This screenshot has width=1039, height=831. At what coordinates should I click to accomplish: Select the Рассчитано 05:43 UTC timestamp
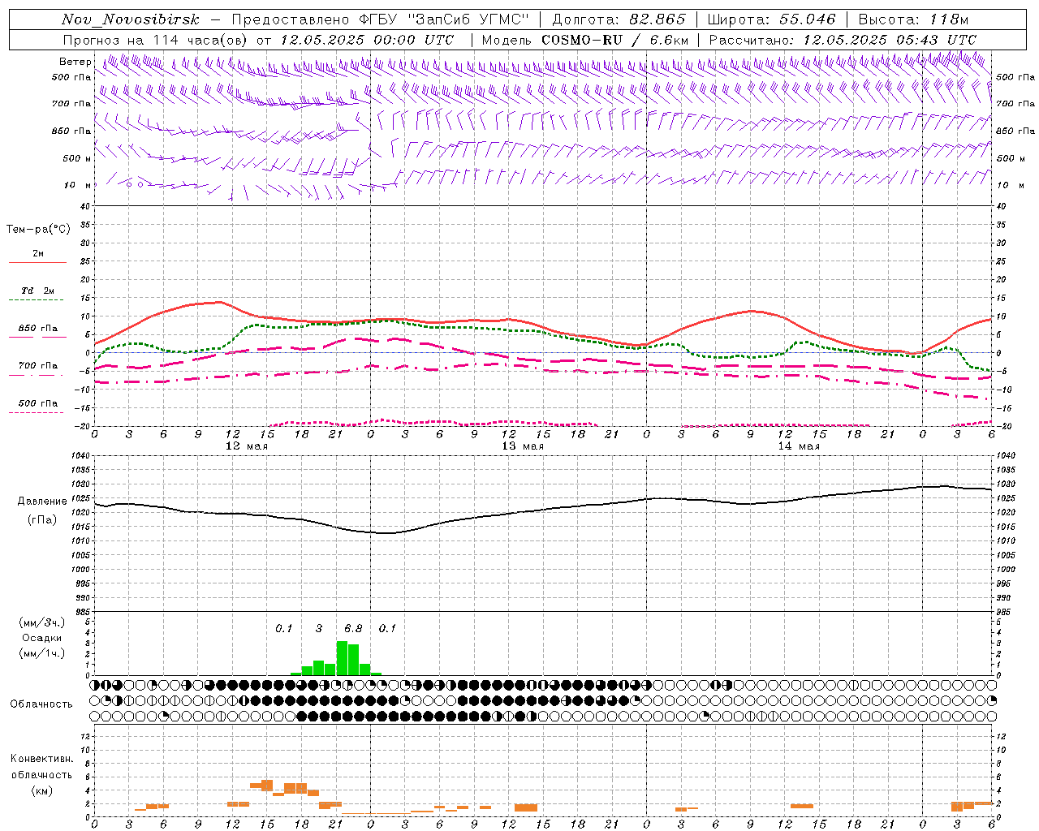tap(843, 40)
